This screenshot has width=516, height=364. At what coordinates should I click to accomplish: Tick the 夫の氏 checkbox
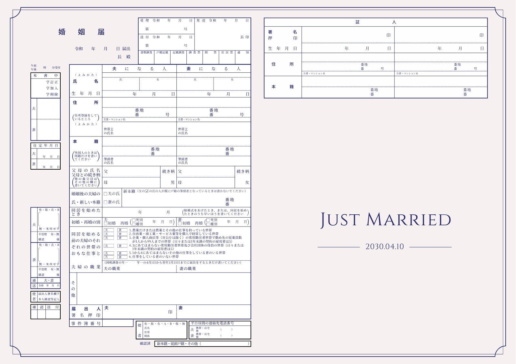pos(105,194)
